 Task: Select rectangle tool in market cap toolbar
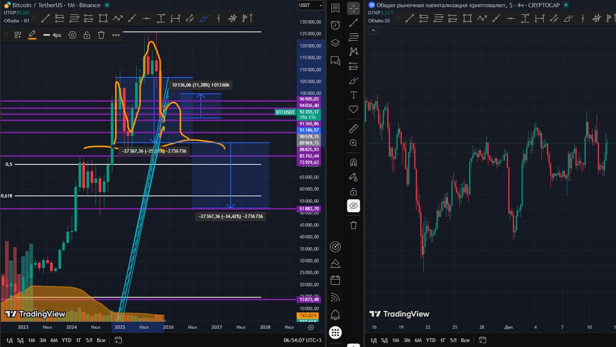467,18
